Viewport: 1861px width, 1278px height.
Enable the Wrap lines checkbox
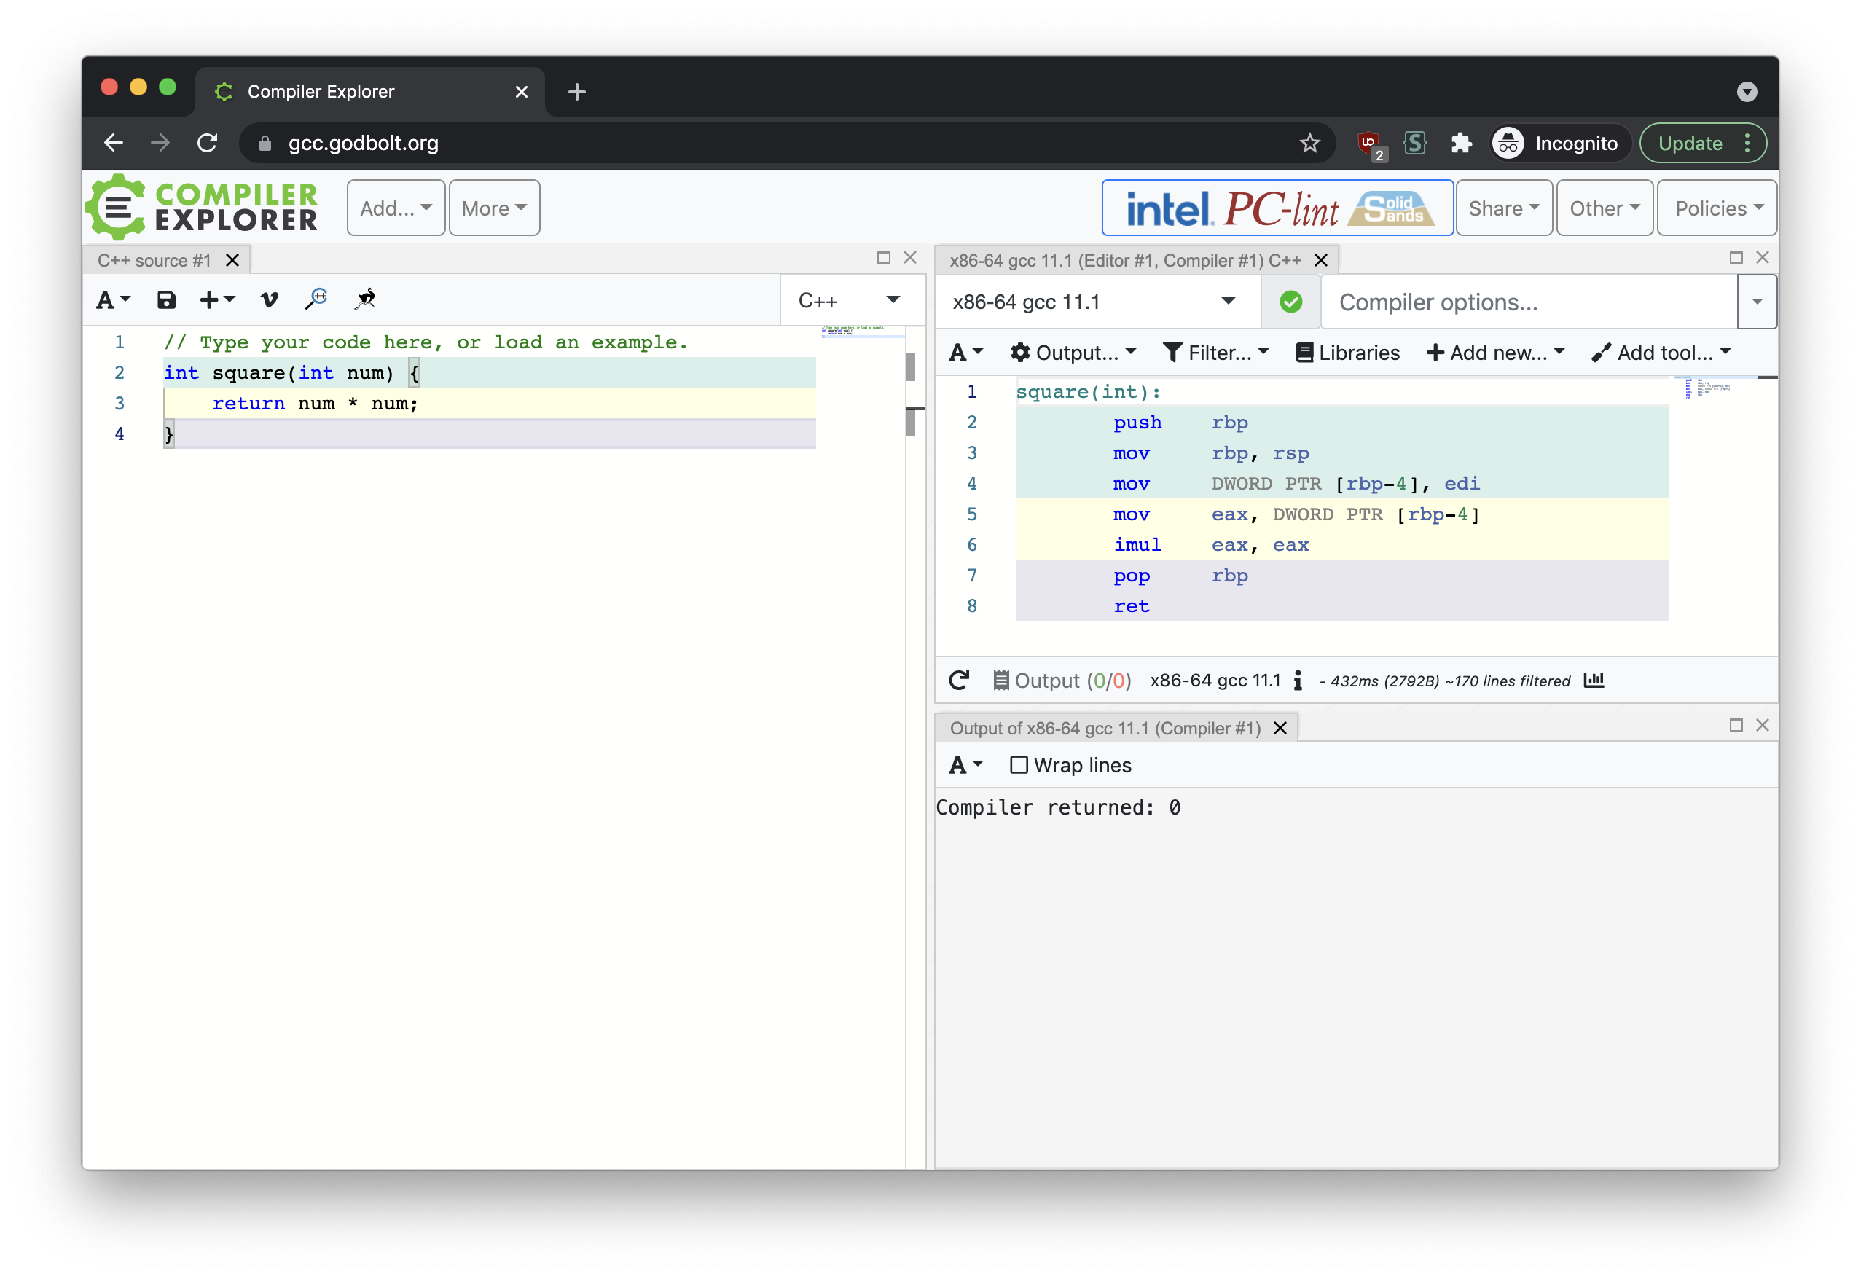click(1019, 765)
